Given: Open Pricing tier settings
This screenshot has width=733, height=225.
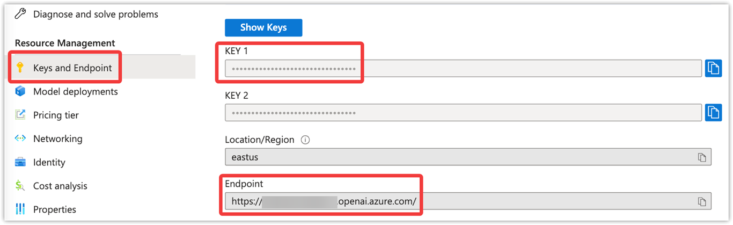Looking at the screenshot, I should (x=56, y=115).
